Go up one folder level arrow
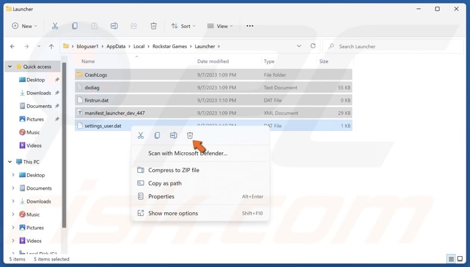 [51, 46]
